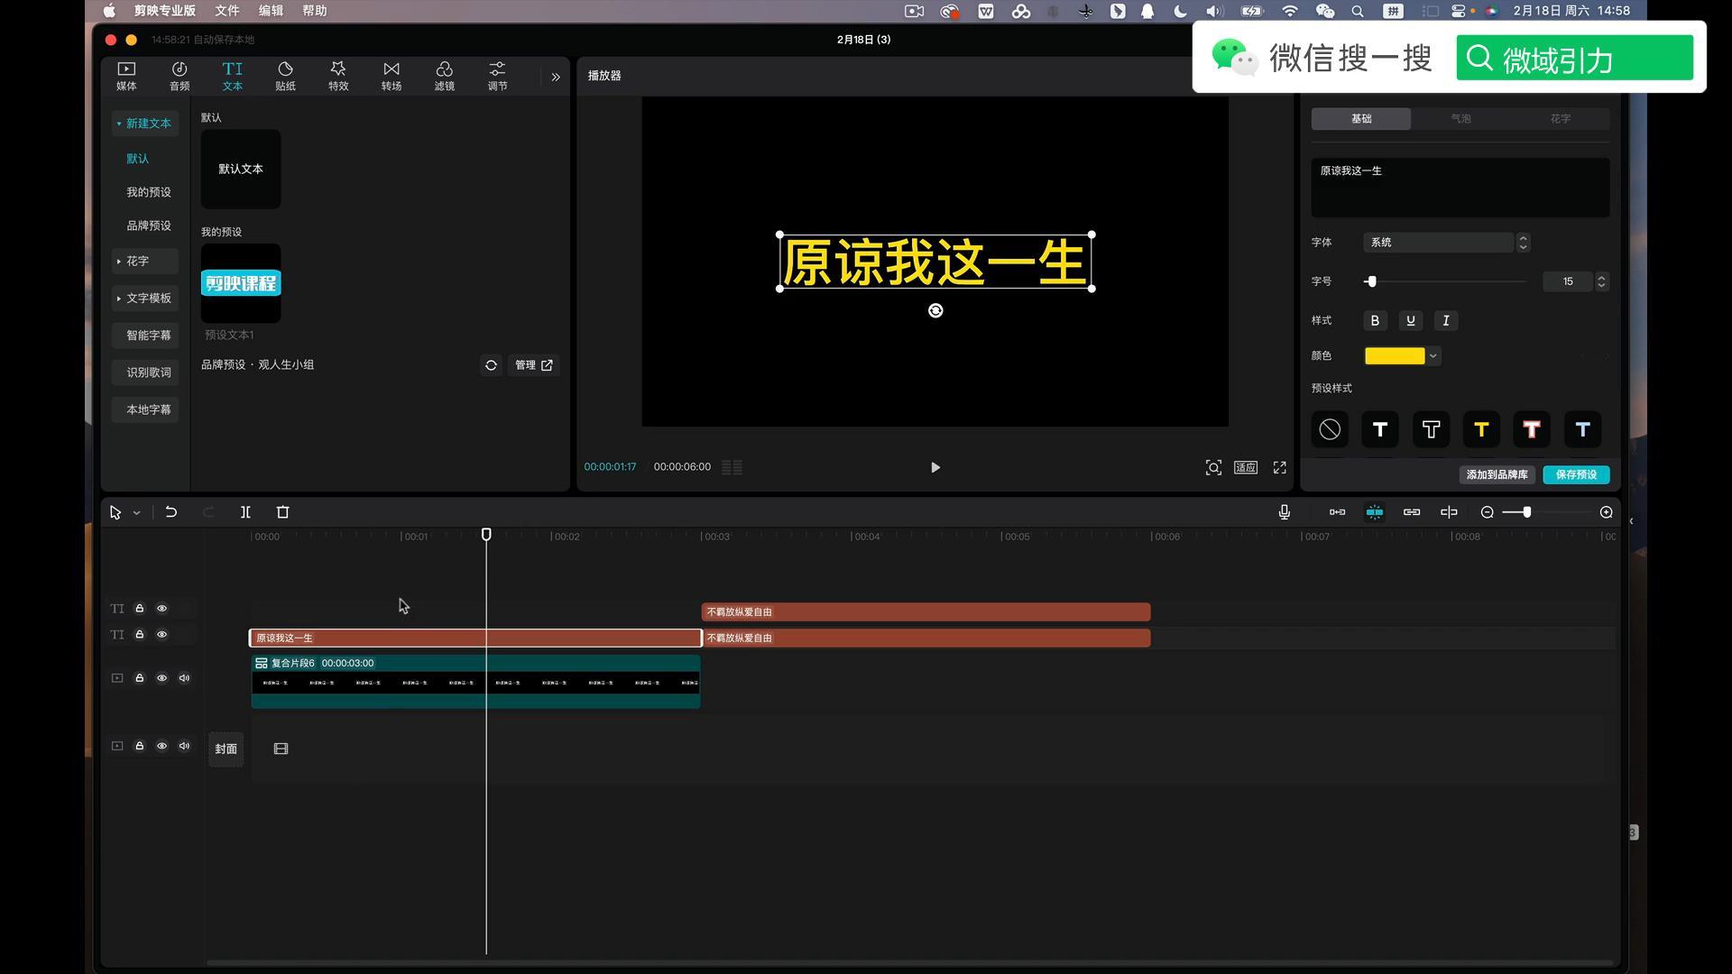Image resolution: width=1732 pixels, height=974 pixels.
Task: Toggle clip linkage icon in the timeline toolbar
Action: point(1412,512)
